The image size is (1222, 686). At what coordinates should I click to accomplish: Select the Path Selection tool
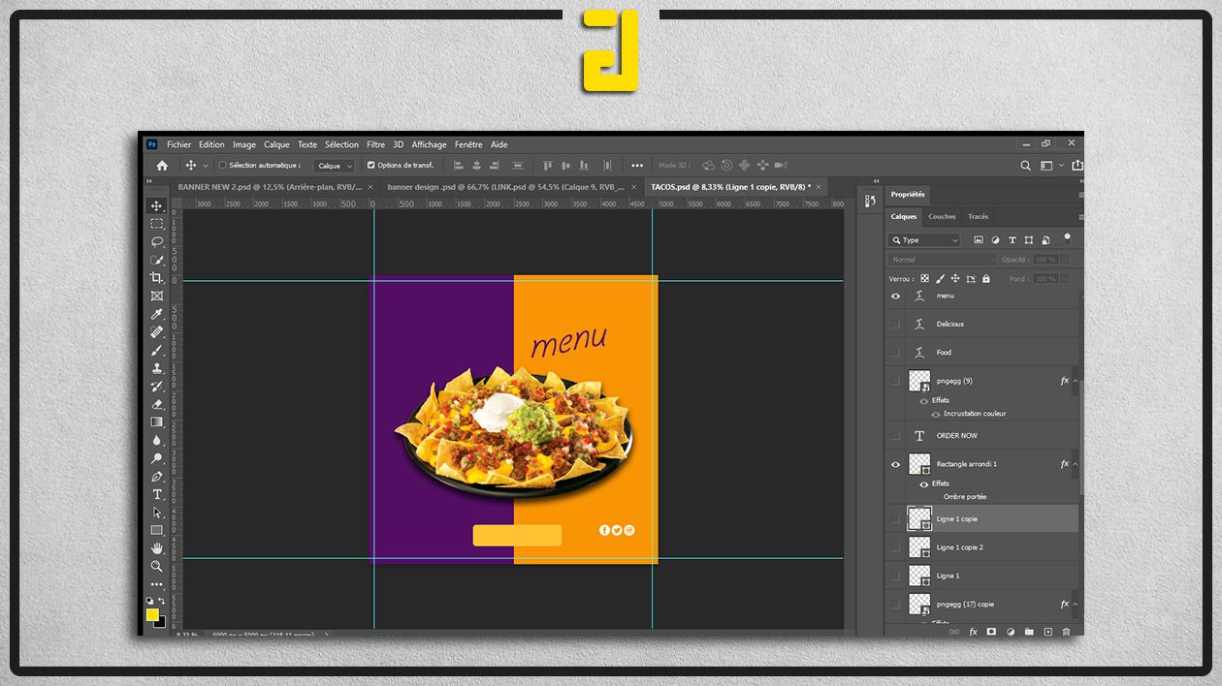[x=156, y=513]
